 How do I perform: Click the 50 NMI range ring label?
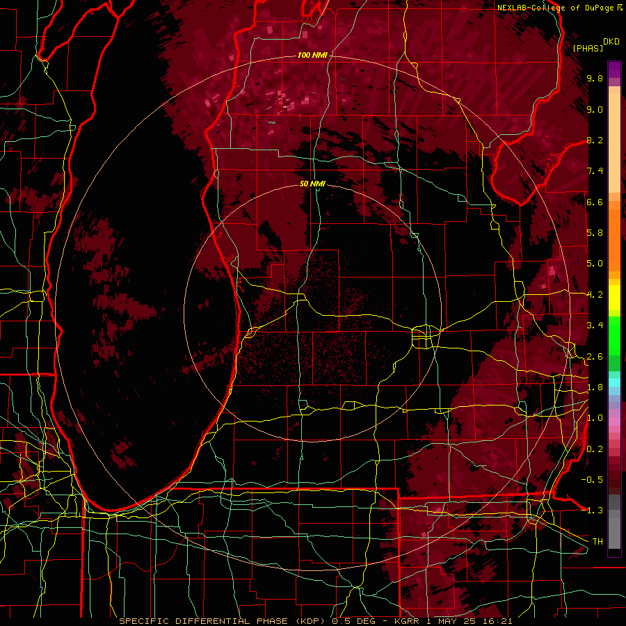click(x=312, y=184)
